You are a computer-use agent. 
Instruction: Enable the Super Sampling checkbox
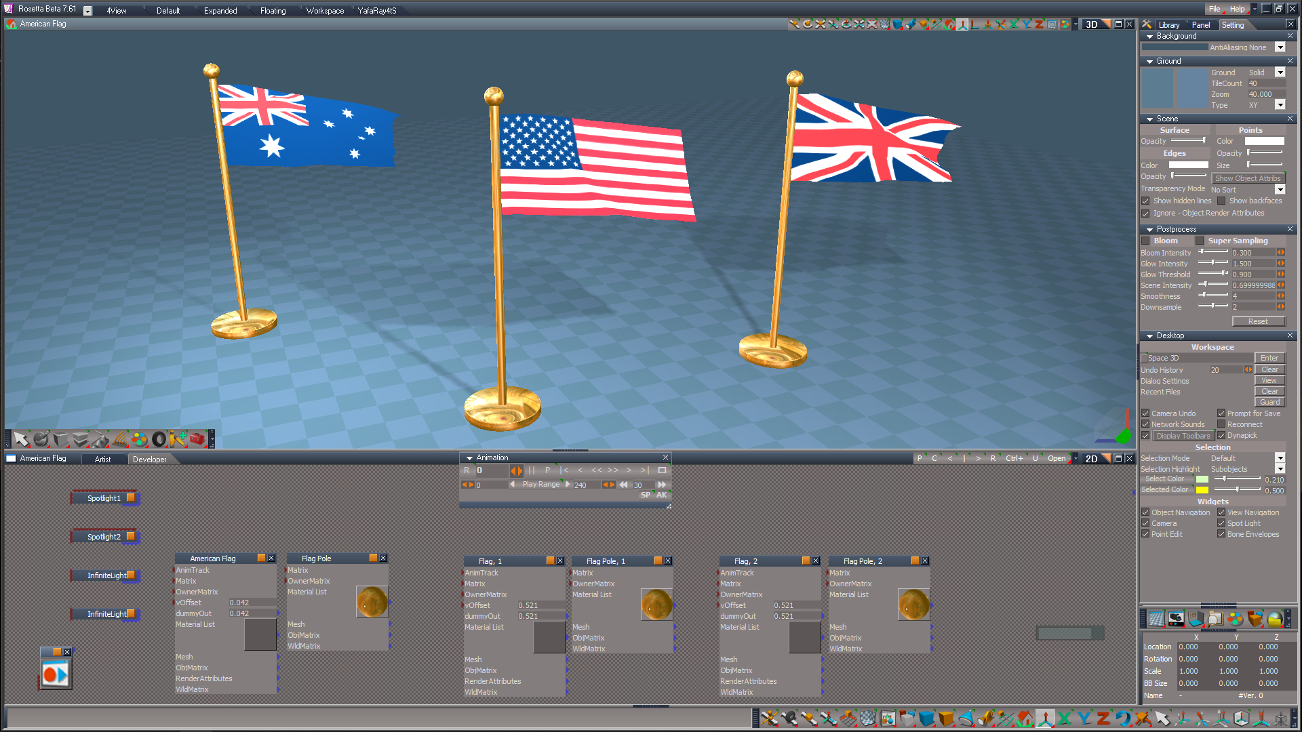(1200, 241)
